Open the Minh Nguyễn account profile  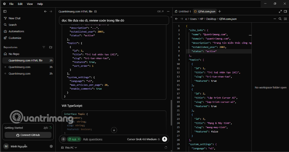(x=16, y=146)
